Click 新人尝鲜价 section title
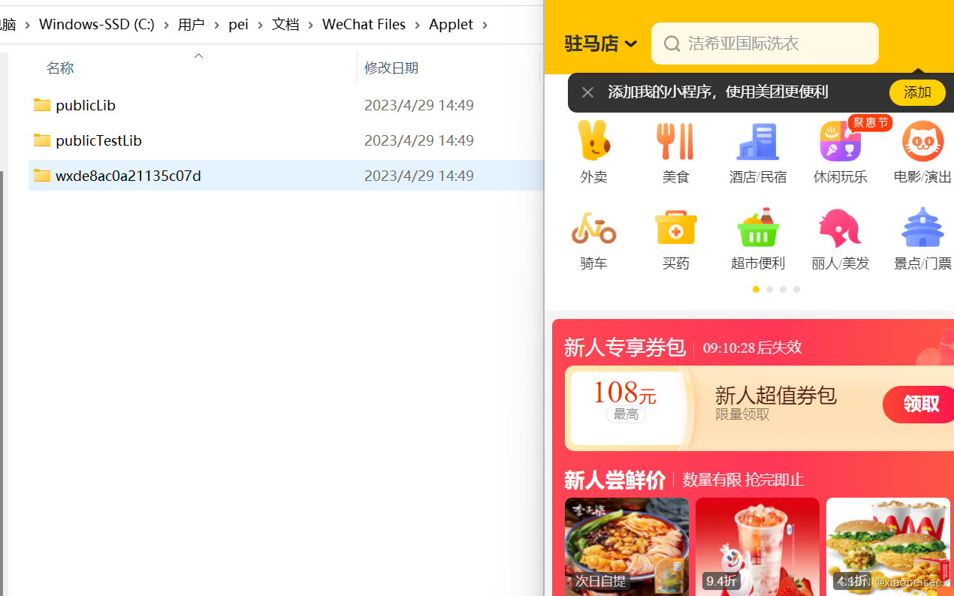This screenshot has width=954, height=596. pyautogui.click(x=614, y=480)
